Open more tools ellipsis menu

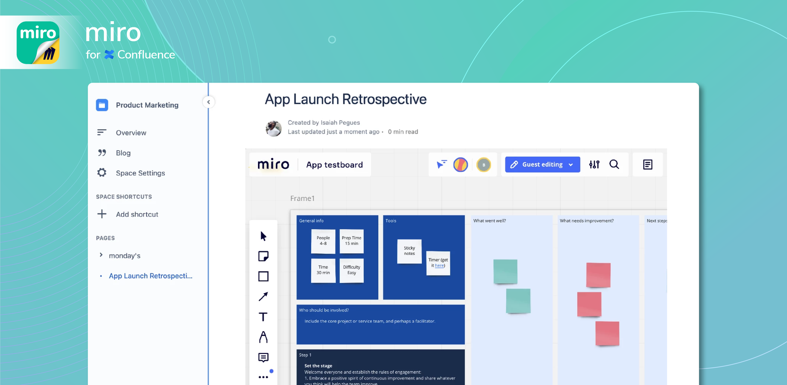tap(263, 377)
